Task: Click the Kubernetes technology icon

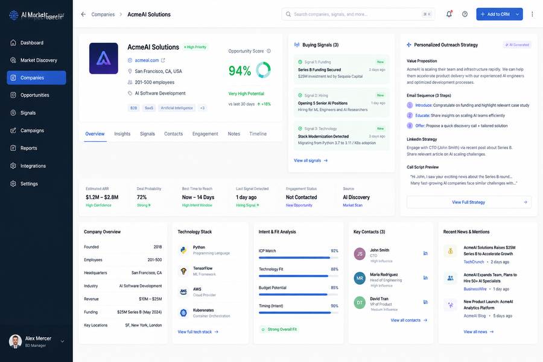Action: pyautogui.click(x=183, y=313)
